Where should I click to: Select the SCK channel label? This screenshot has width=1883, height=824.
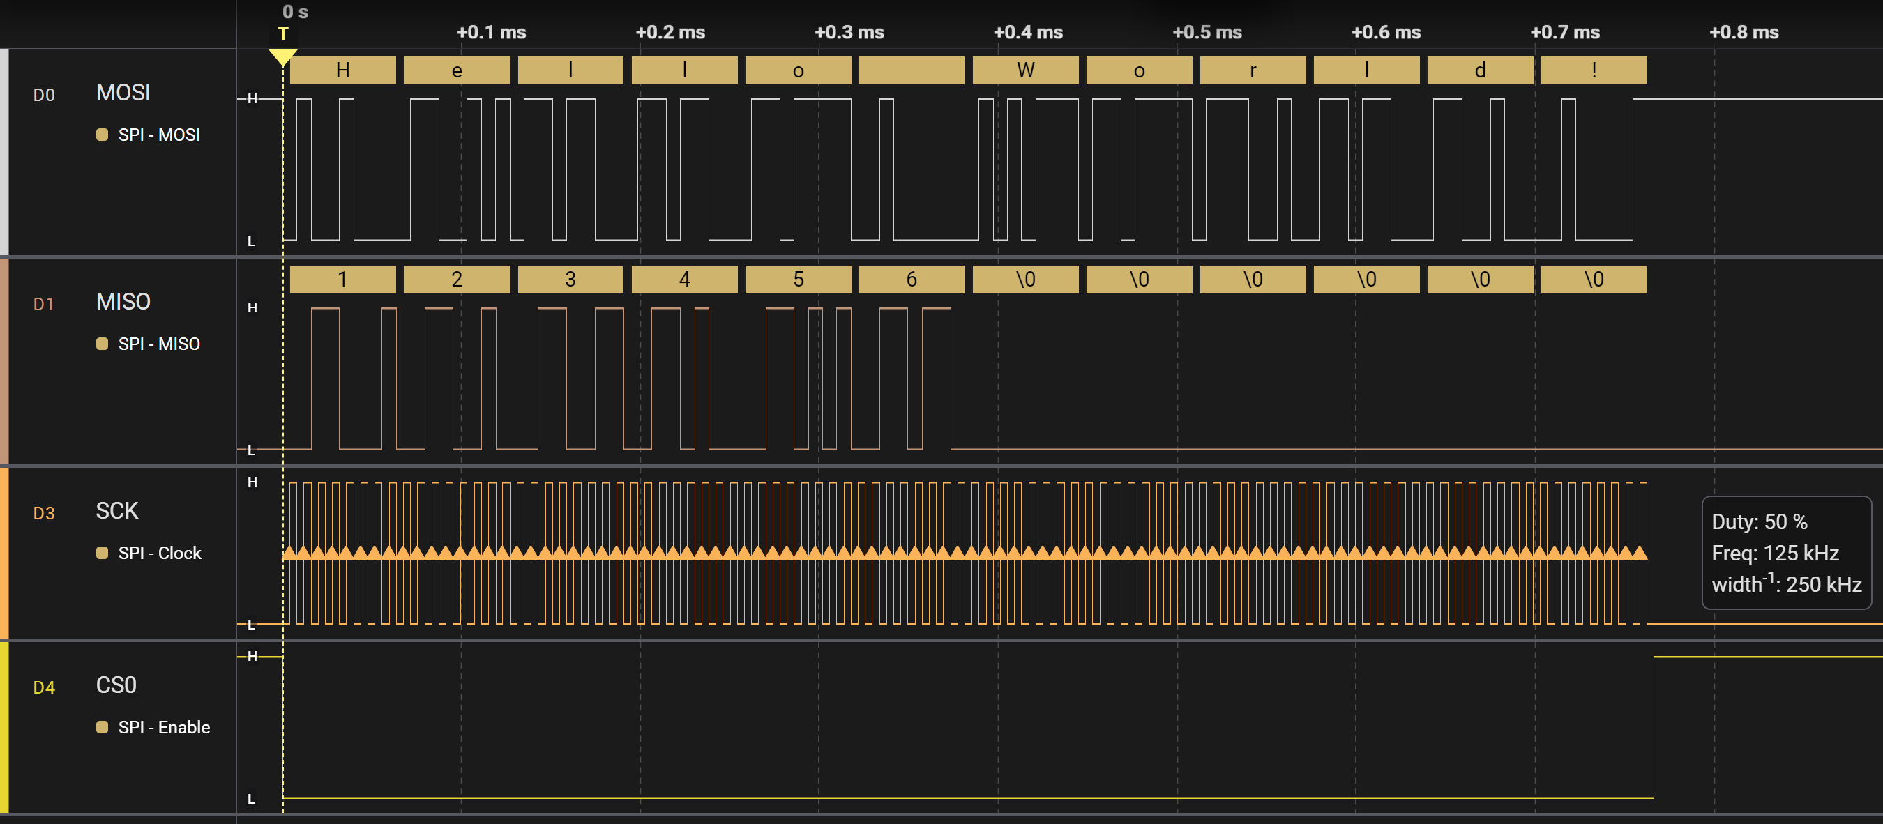[117, 510]
